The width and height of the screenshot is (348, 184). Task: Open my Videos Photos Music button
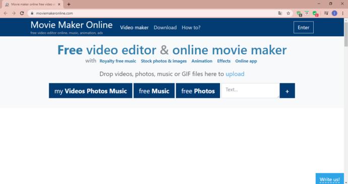click(x=91, y=90)
